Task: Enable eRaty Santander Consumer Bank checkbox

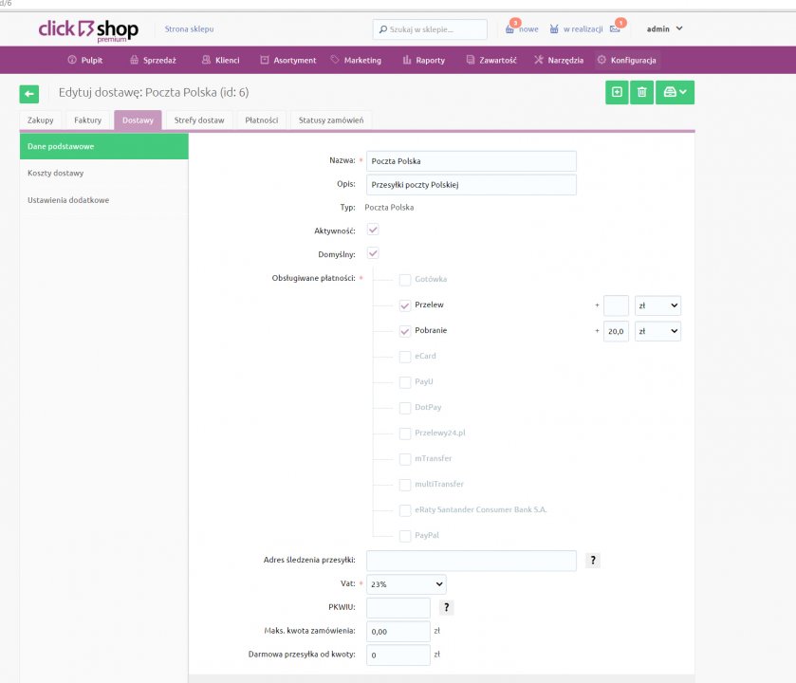Action: pyautogui.click(x=404, y=510)
